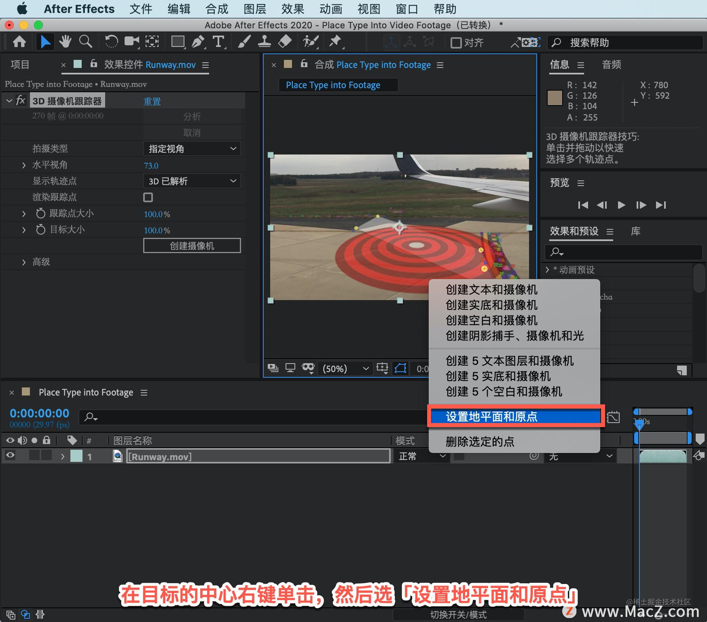Expand the 水平视角 property
Viewport: 707px width, 622px height.
coord(23,165)
